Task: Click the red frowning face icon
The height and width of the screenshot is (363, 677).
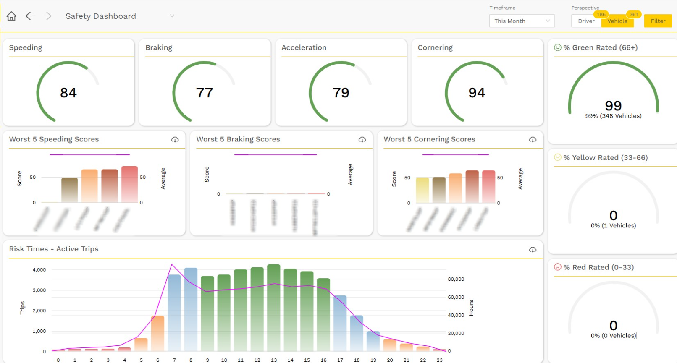Action: [558, 267]
